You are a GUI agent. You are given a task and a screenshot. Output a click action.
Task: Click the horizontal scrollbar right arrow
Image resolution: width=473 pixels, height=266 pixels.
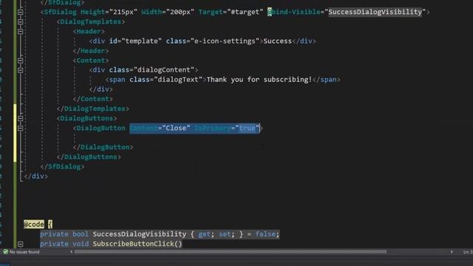point(452,251)
